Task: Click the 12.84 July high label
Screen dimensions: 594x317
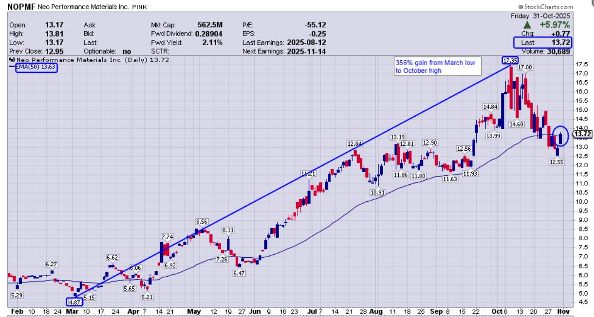Action: pyautogui.click(x=354, y=144)
